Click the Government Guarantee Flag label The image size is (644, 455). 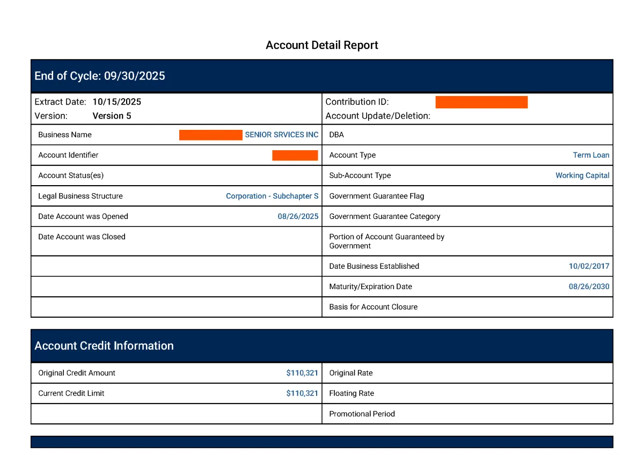pyautogui.click(x=376, y=196)
